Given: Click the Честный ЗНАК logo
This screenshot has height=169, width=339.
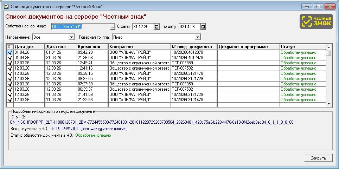Looking at the screenshot, I should click(x=316, y=21).
